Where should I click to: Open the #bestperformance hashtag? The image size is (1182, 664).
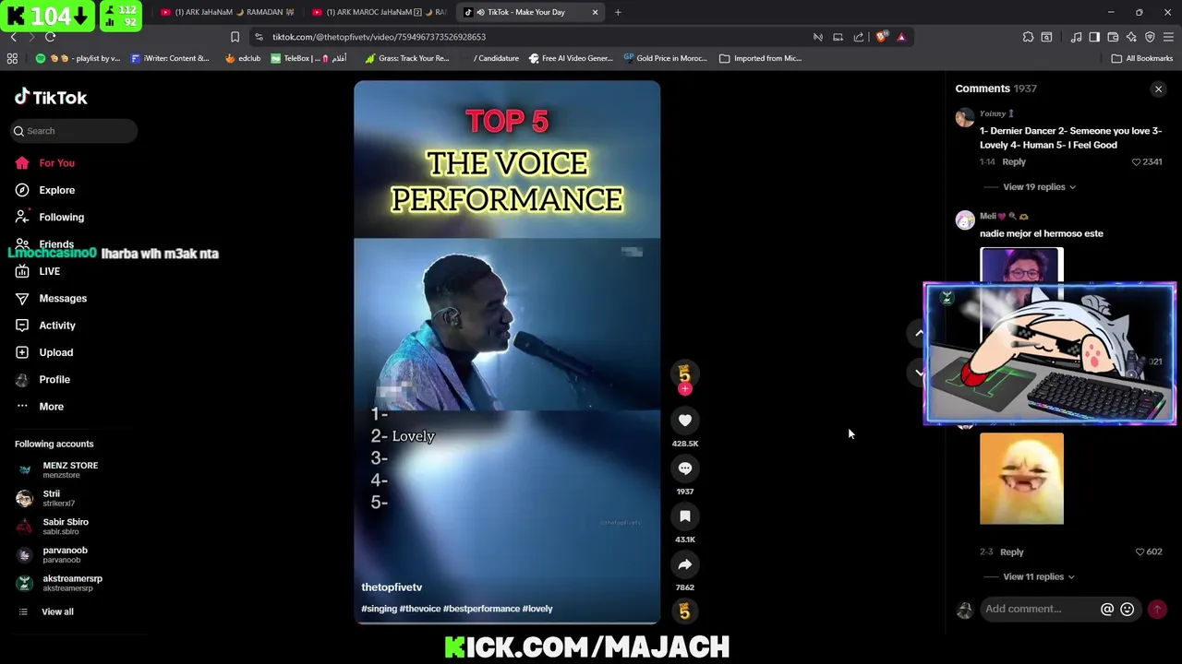point(481,609)
